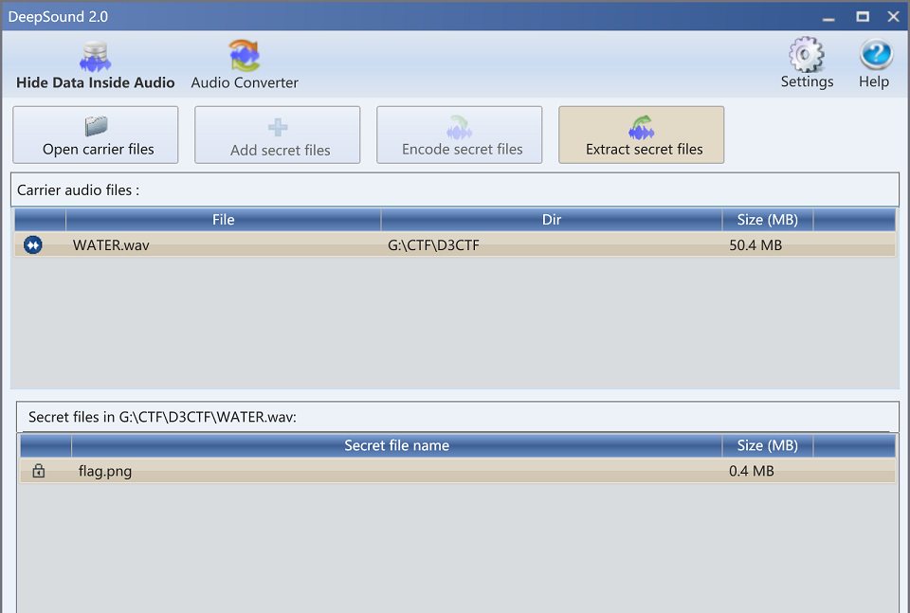
Task: Select the flag.png secret file entry
Action: tap(105, 471)
